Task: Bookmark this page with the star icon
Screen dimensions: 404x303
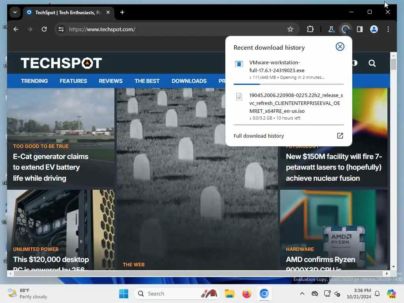Action: [x=290, y=29]
